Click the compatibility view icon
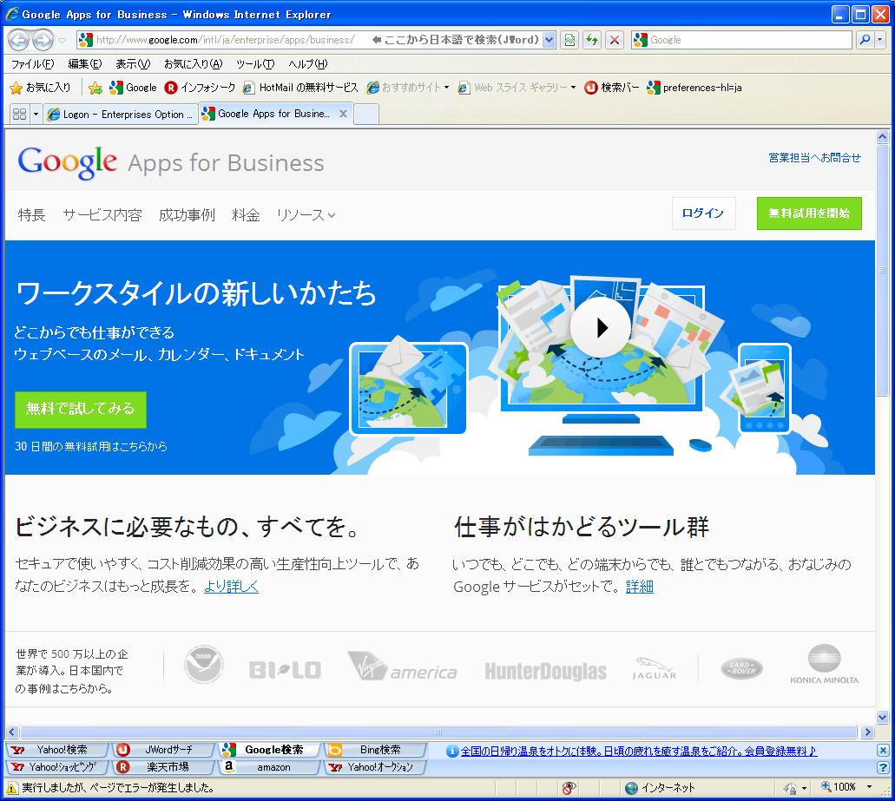This screenshot has height=801, width=895. pyautogui.click(x=569, y=40)
